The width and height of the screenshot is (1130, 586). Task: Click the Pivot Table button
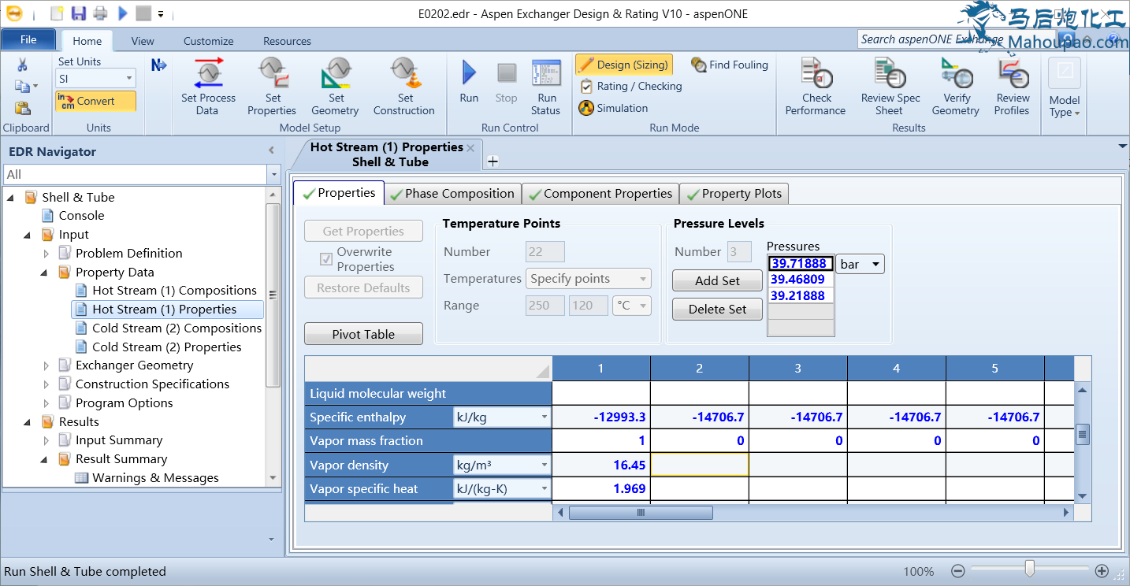pyautogui.click(x=363, y=334)
